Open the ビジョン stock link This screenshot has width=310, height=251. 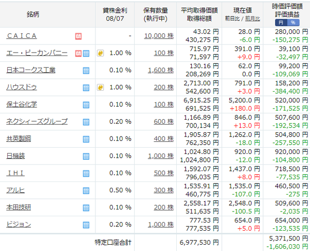(x=18, y=224)
